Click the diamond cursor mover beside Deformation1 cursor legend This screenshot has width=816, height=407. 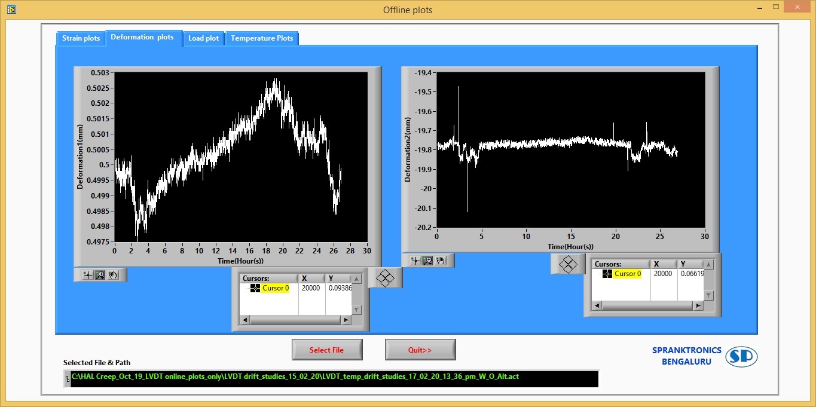[385, 277]
